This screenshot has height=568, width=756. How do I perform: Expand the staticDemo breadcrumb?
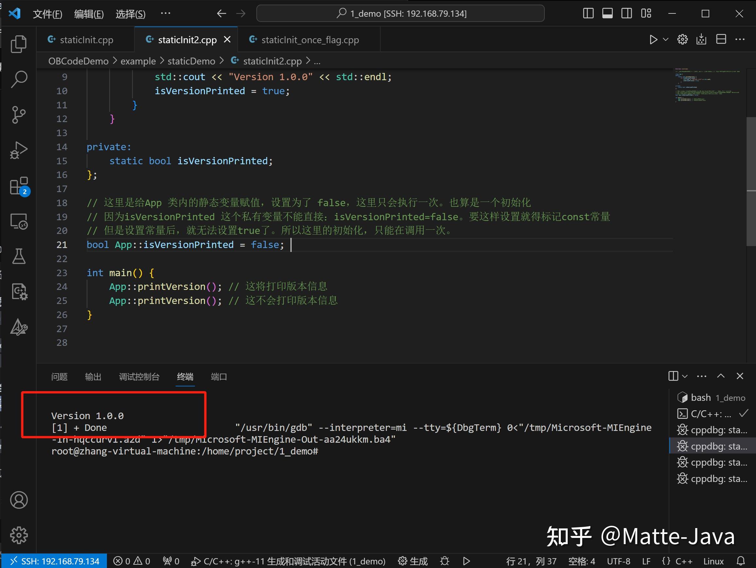pyautogui.click(x=191, y=61)
